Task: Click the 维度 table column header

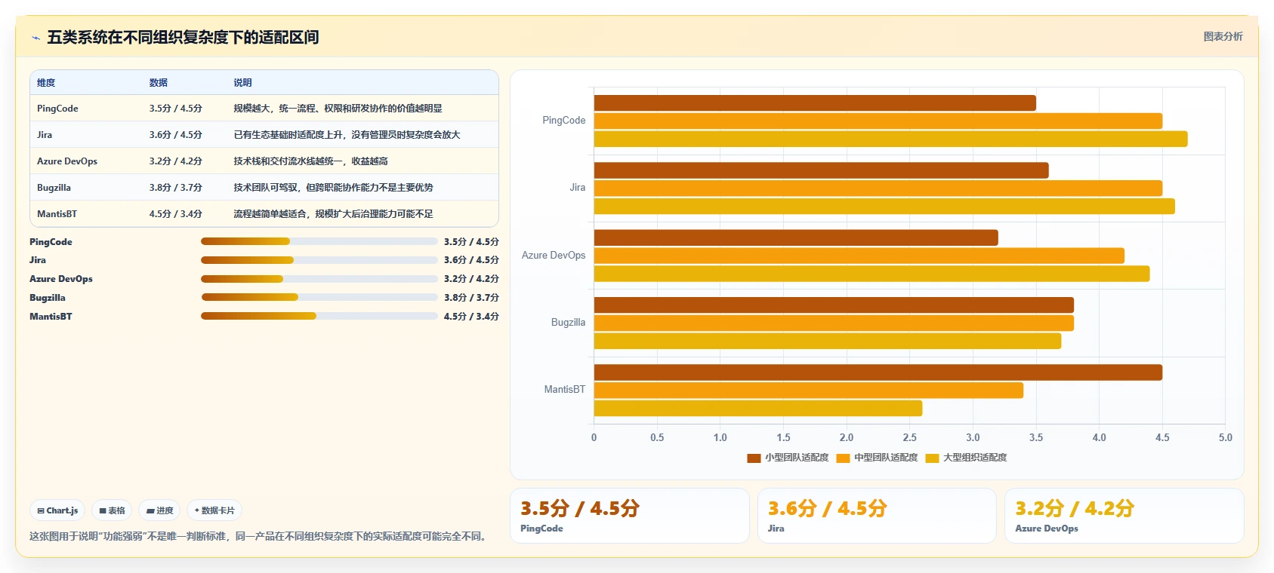Action: click(x=46, y=83)
